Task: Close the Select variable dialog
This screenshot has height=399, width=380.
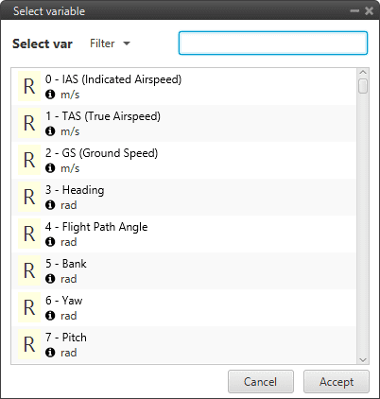Action: 369,11
